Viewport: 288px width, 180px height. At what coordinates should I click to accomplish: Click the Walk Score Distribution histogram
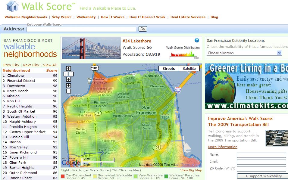click(x=183, y=54)
